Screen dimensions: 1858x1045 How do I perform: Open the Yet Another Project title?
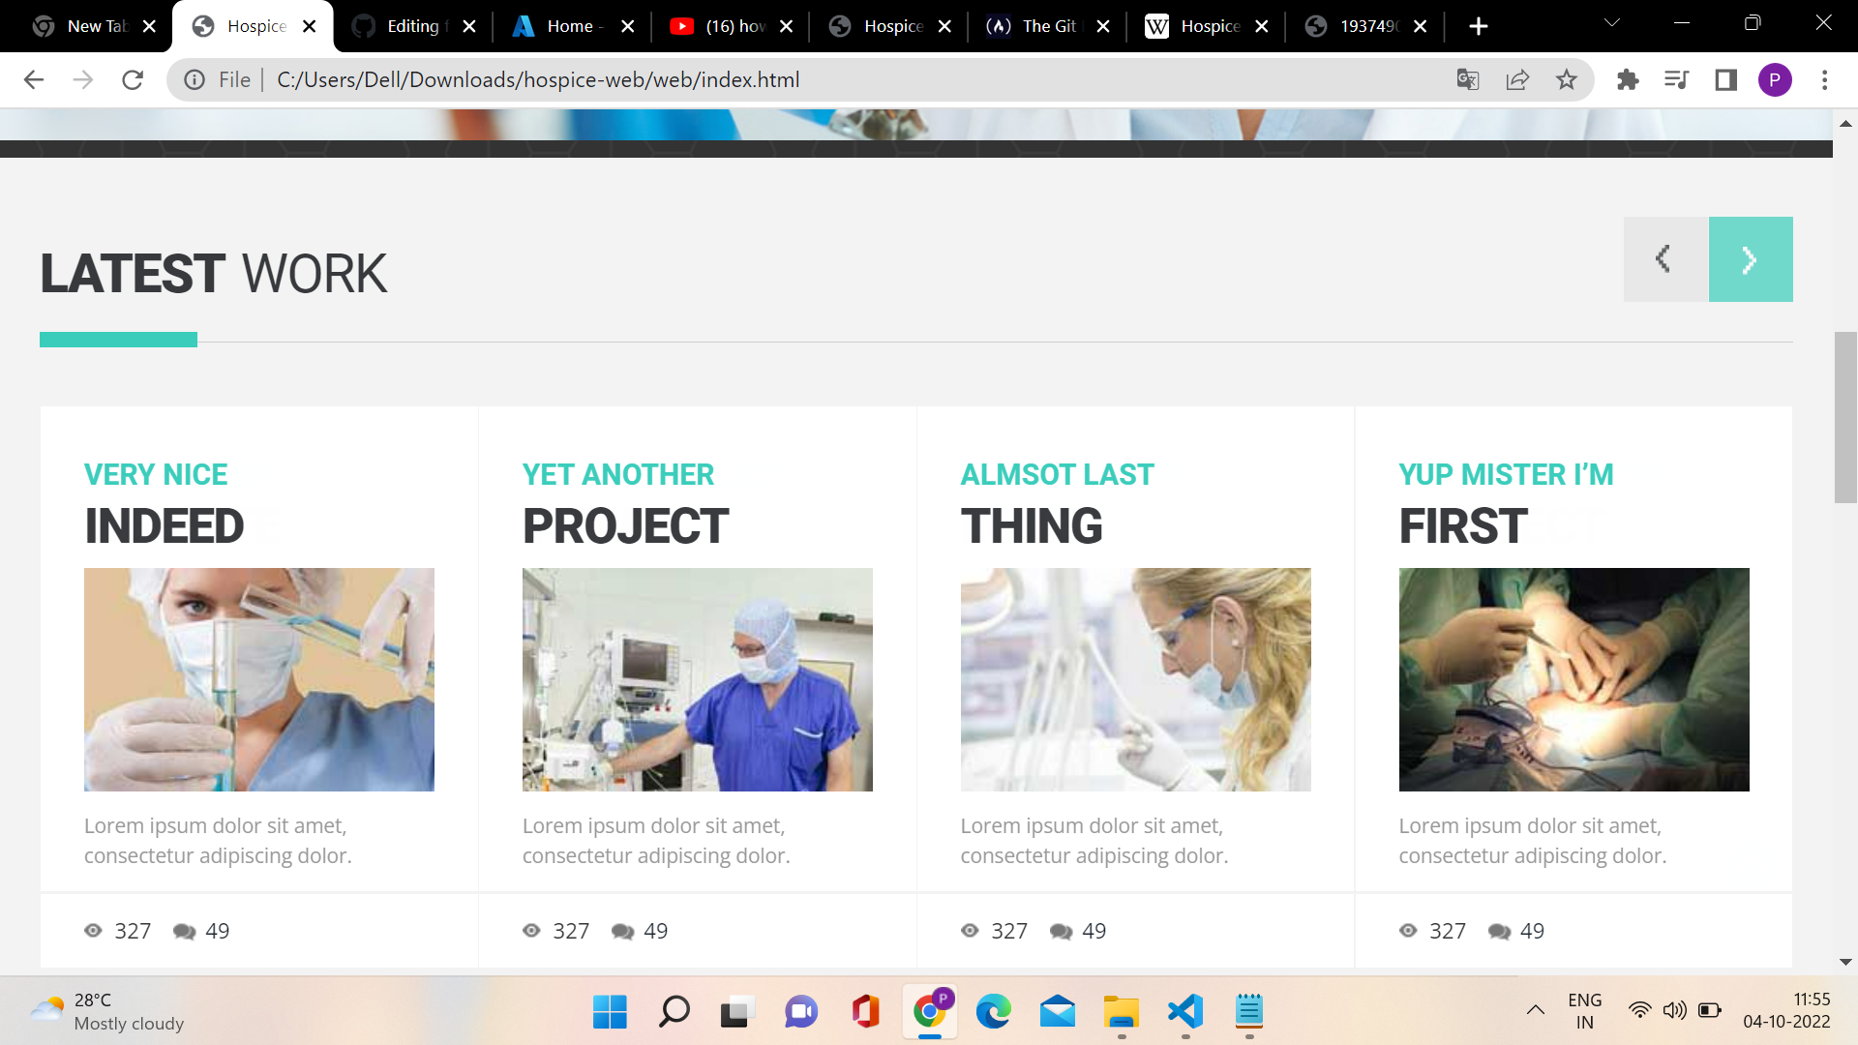click(625, 502)
